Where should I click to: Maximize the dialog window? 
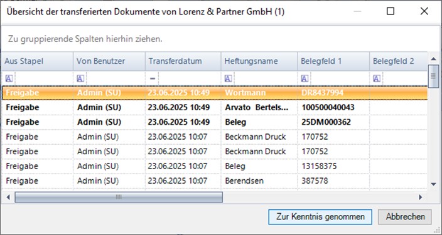point(391,11)
